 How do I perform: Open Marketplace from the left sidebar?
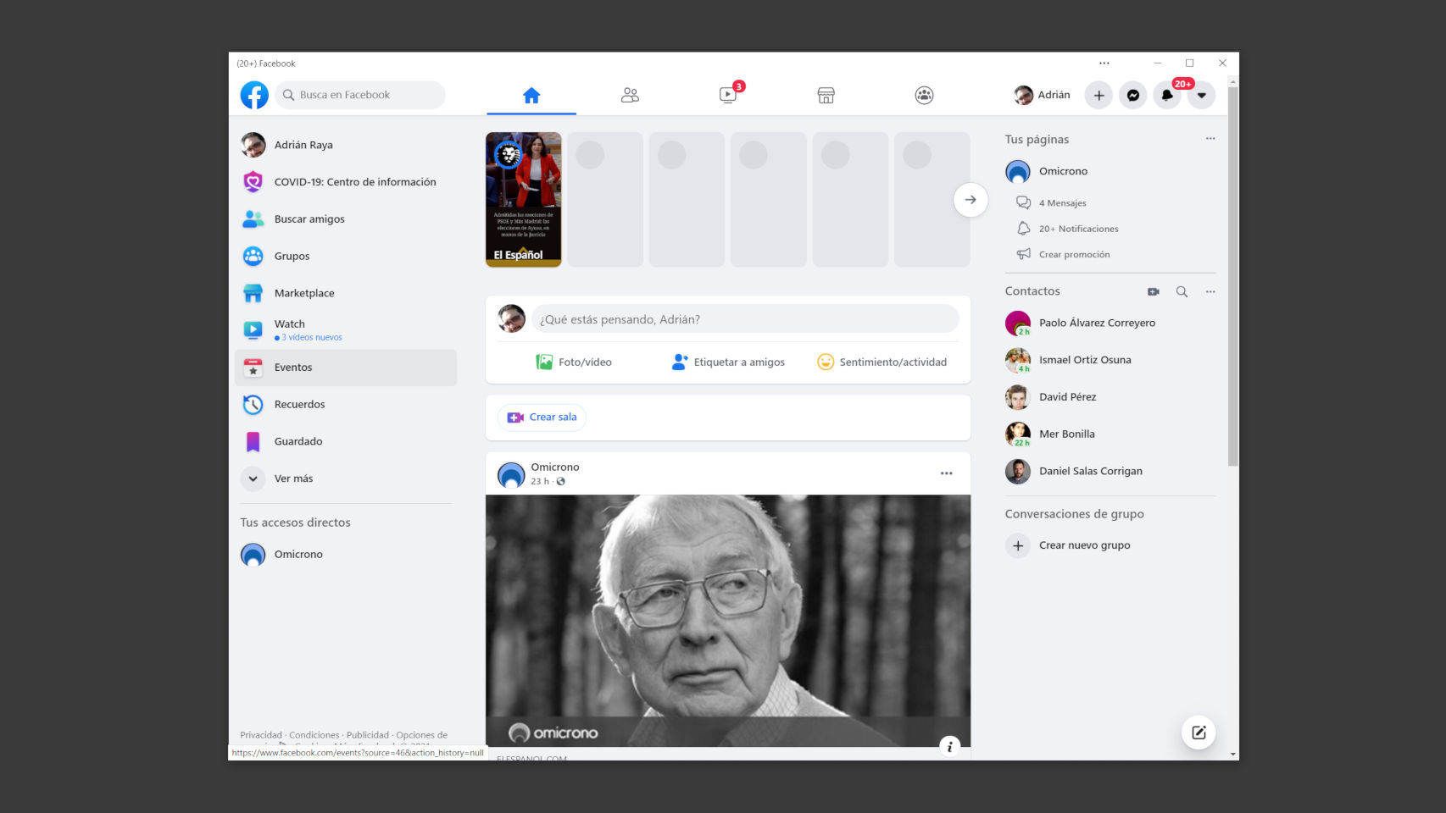[x=303, y=293]
